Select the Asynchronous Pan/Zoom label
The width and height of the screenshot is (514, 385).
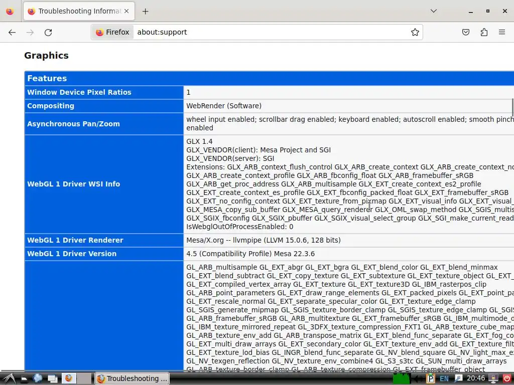coord(73,124)
